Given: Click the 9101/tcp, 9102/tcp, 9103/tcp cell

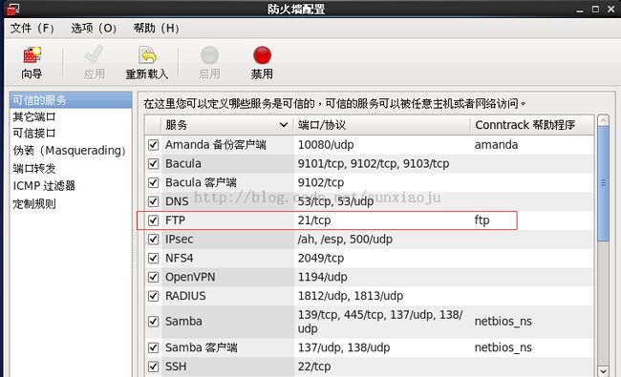Looking at the screenshot, I should tap(374, 164).
